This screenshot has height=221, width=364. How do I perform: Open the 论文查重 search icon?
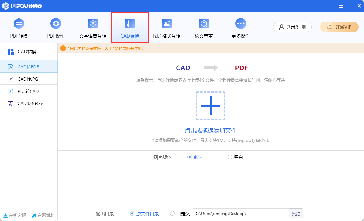pyautogui.click(x=204, y=24)
